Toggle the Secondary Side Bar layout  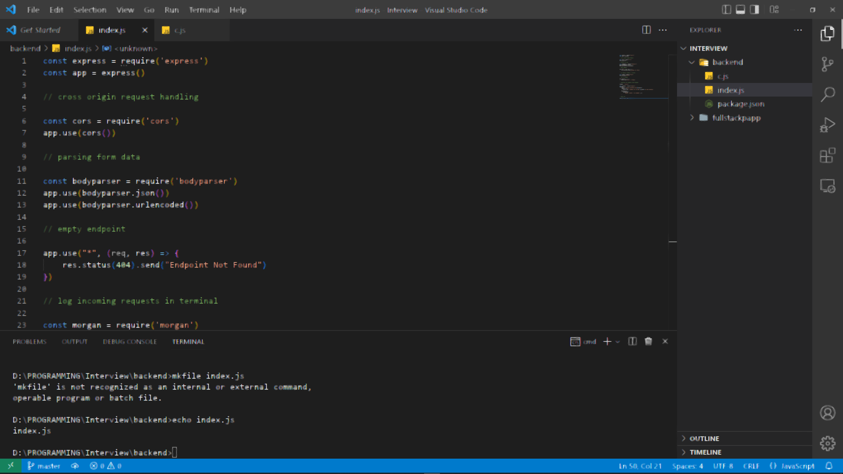tap(754, 10)
